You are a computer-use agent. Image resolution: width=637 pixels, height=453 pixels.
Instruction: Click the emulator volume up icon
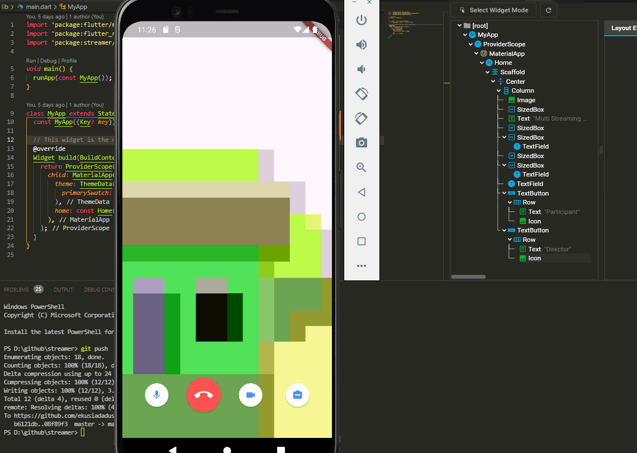click(361, 45)
